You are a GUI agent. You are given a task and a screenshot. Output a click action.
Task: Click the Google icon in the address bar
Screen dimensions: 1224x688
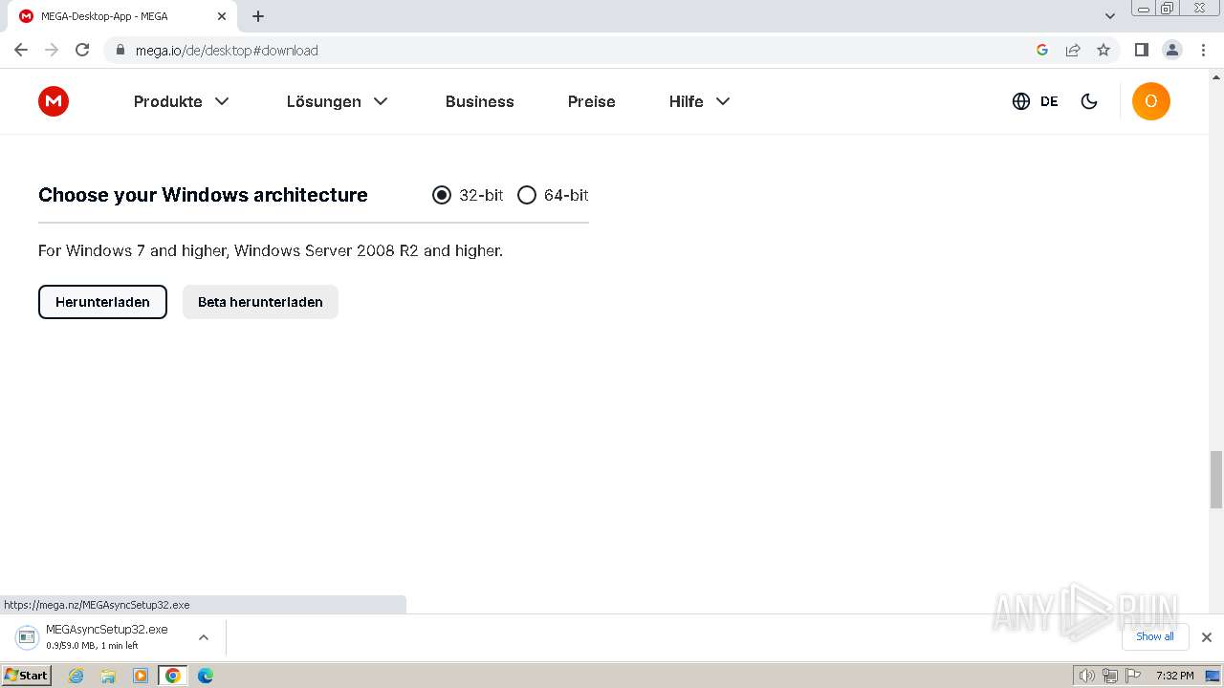pos(1042,50)
